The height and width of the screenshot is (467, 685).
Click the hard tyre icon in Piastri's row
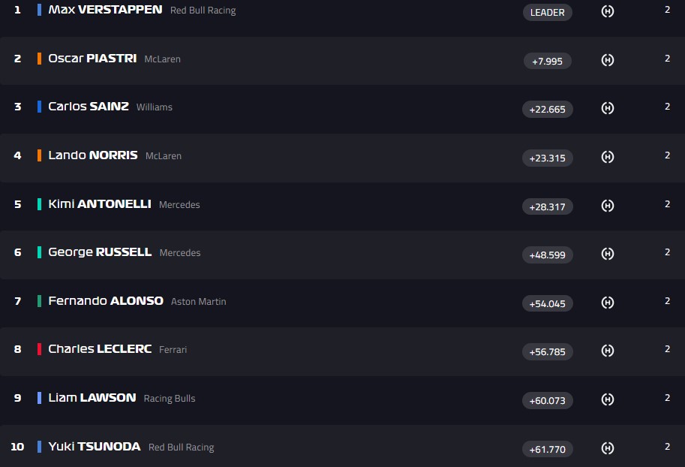tap(608, 60)
